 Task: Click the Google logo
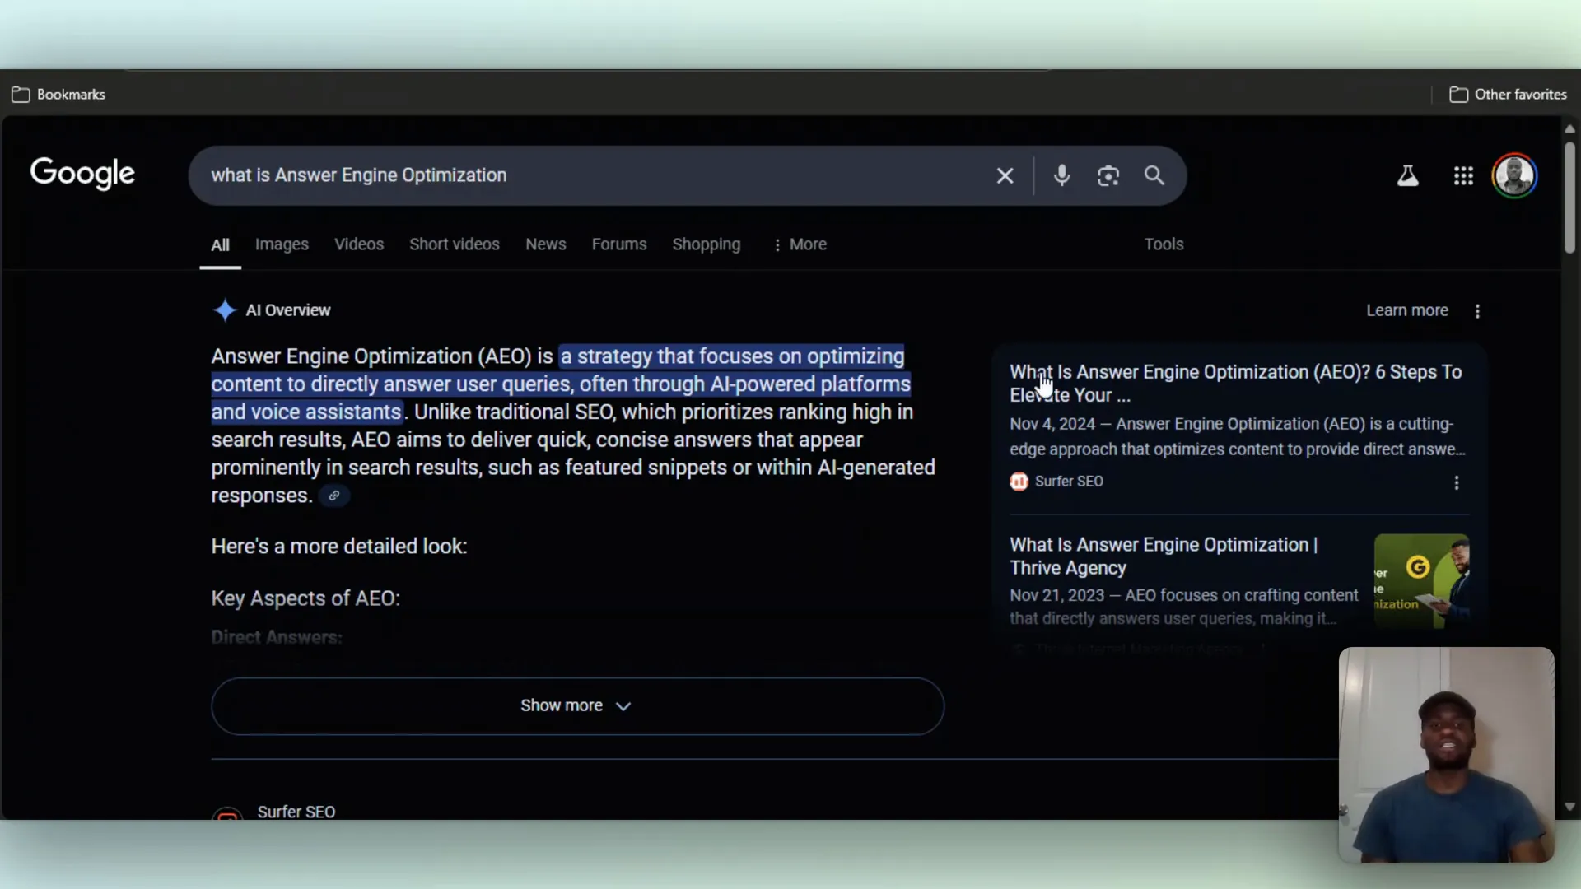click(x=82, y=174)
